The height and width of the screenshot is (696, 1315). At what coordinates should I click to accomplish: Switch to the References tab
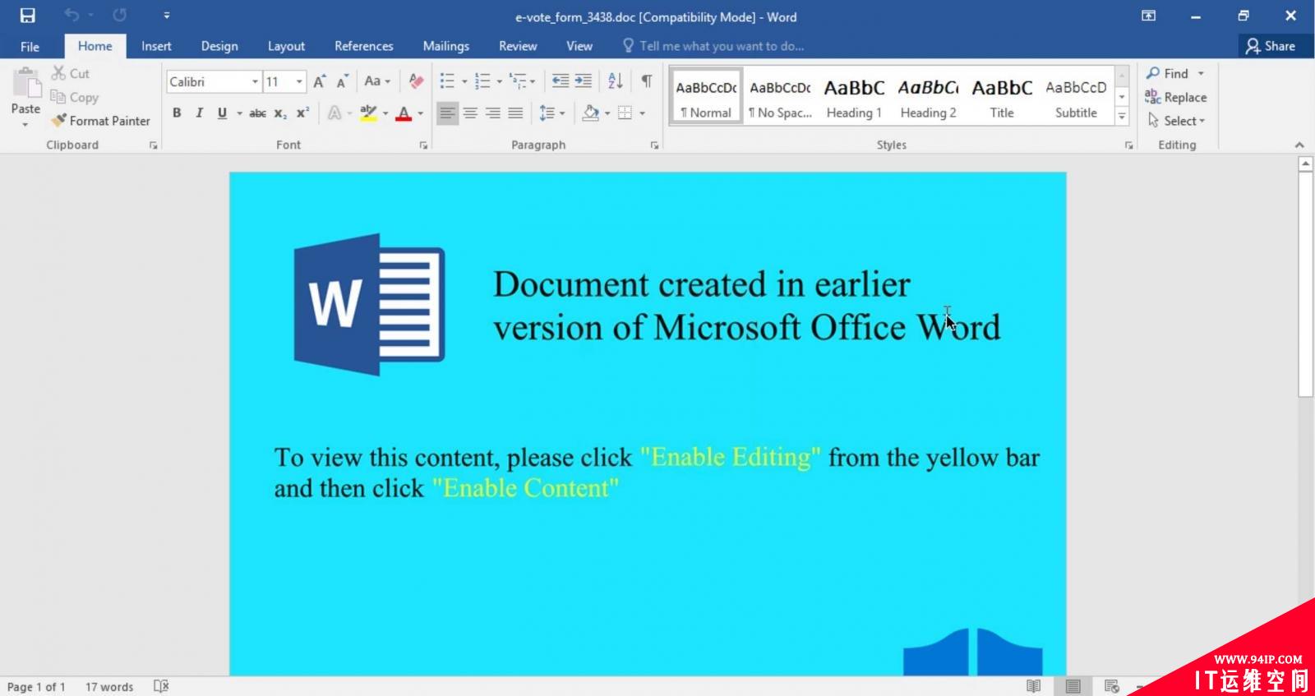click(x=363, y=46)
